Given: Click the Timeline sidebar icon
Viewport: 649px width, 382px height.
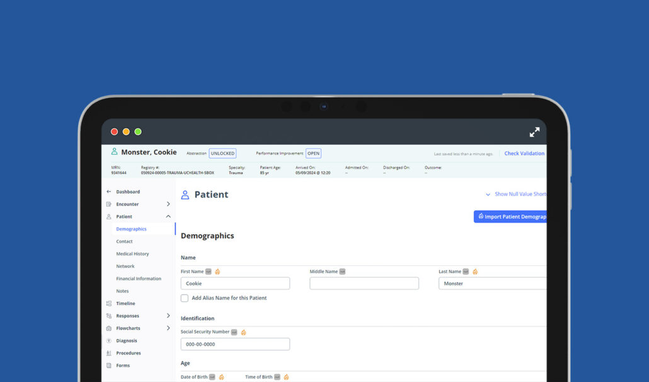Looking at the screenshot, I should click(109, 303).
